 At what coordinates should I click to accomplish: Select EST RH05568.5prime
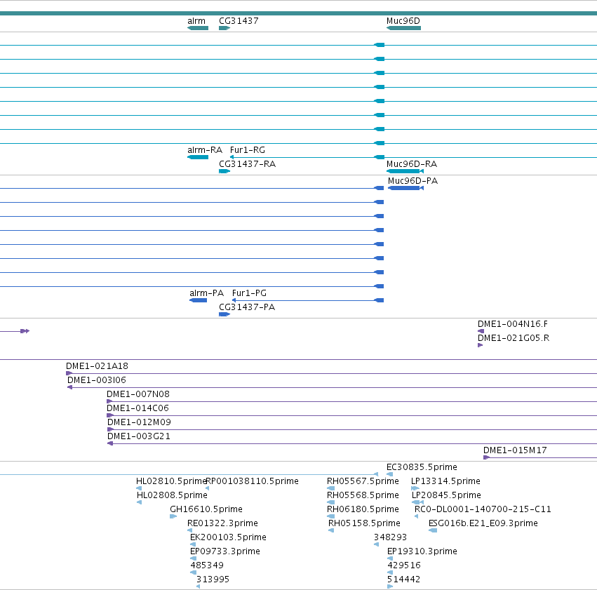click(330, 502)
